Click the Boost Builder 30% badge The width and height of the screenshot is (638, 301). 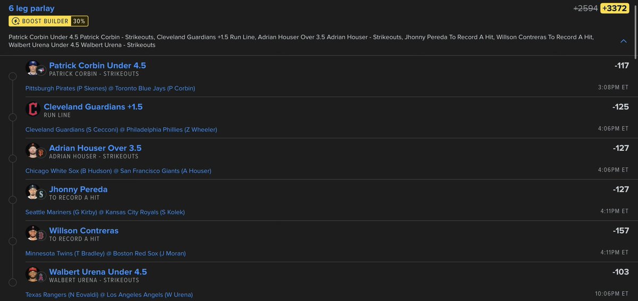48,21
